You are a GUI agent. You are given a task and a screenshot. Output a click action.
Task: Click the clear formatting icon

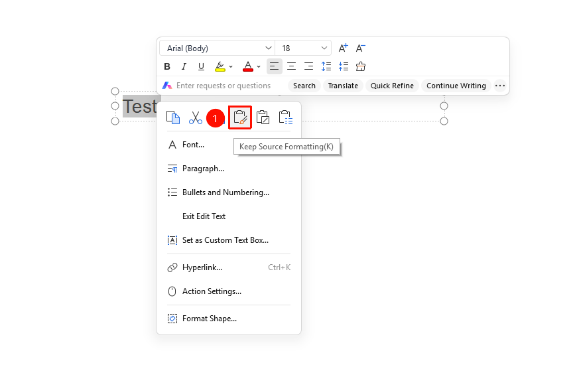pos(361,66)
